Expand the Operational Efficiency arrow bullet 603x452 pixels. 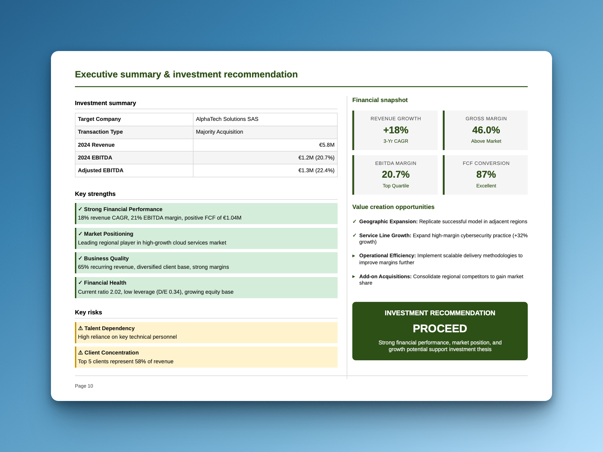[x=354, y=256]
